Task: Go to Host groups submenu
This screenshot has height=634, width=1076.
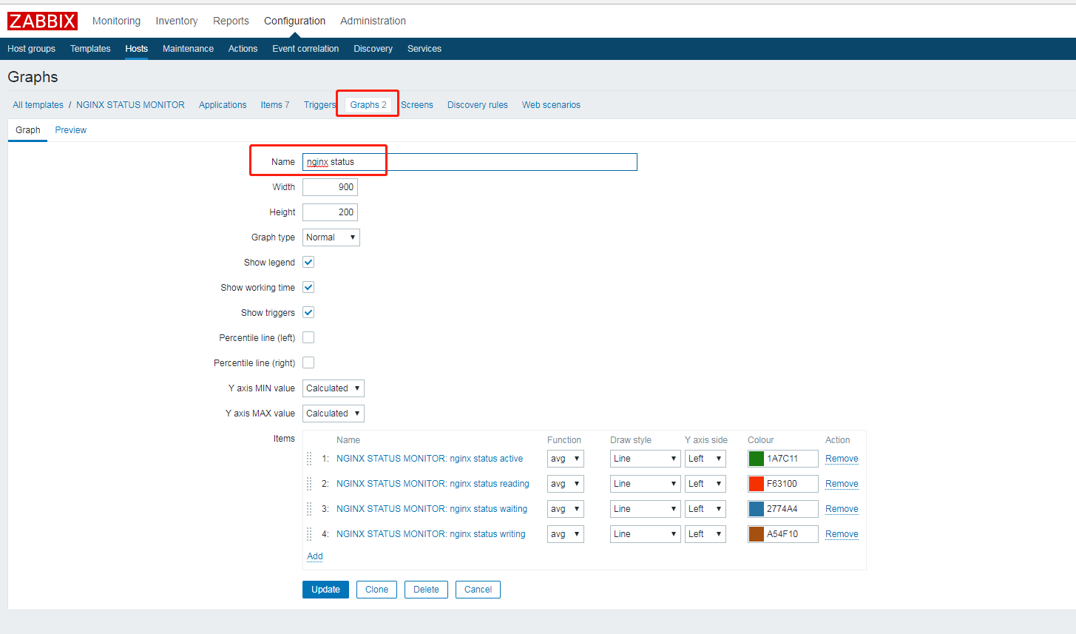Action: (31, 49)
